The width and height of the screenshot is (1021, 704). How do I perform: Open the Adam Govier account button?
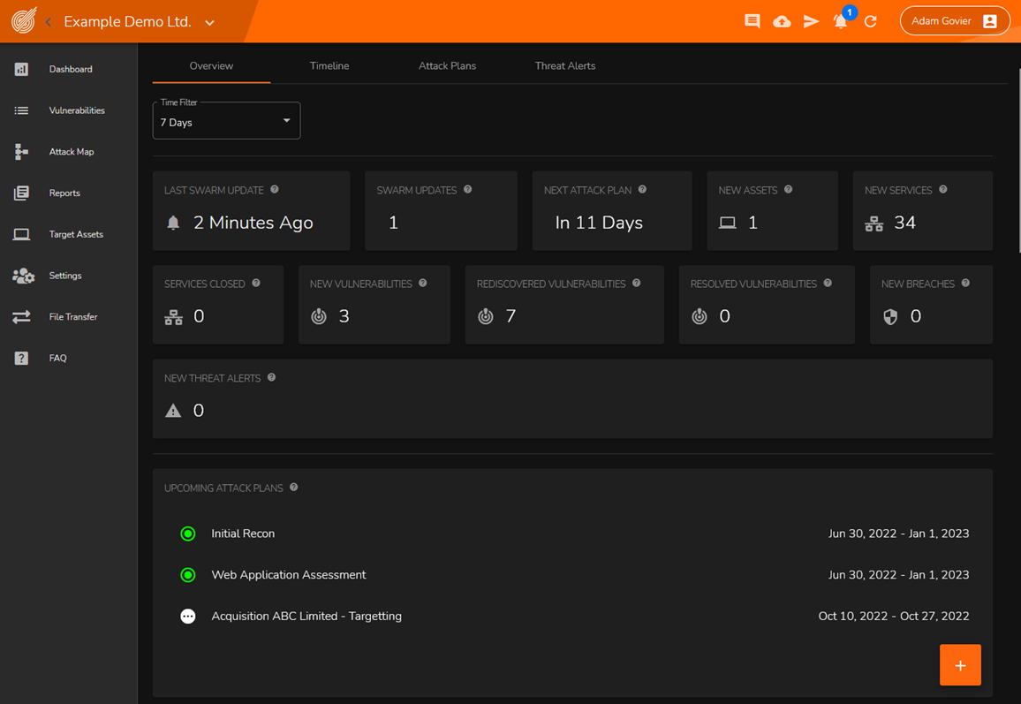click(x=955, y=21)
